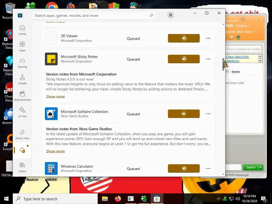Click the Microsoft Store taskbar icon
The width and height of the screenshot is (272, 204).
(157, 199)
